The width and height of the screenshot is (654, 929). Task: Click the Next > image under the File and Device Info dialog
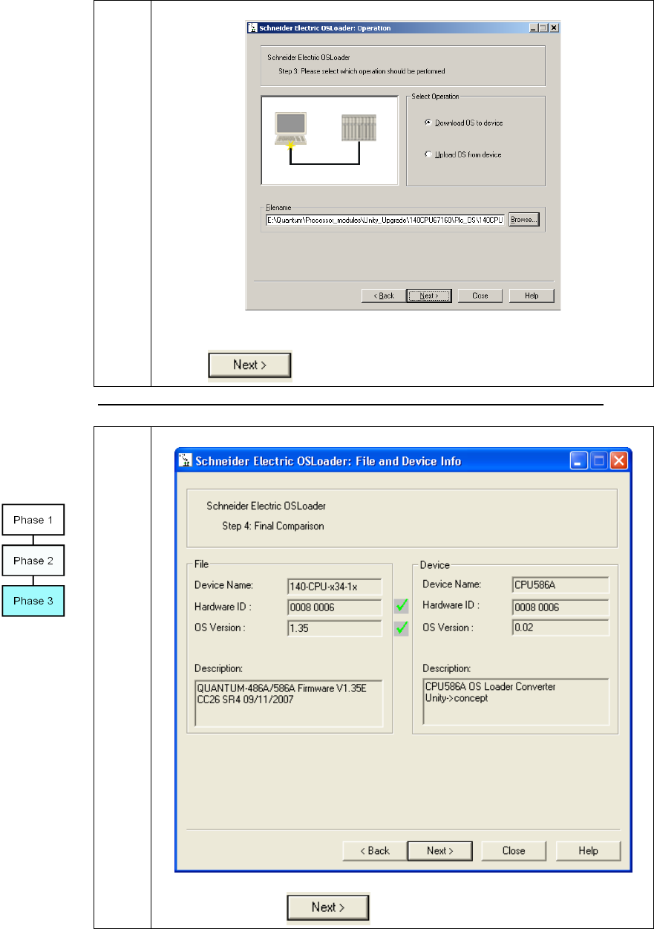coord(329,907)
